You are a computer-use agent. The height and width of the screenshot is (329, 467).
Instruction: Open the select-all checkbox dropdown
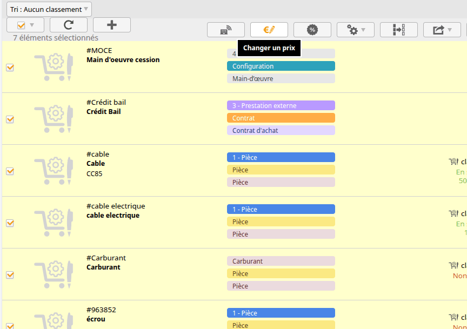pos(25,25)
